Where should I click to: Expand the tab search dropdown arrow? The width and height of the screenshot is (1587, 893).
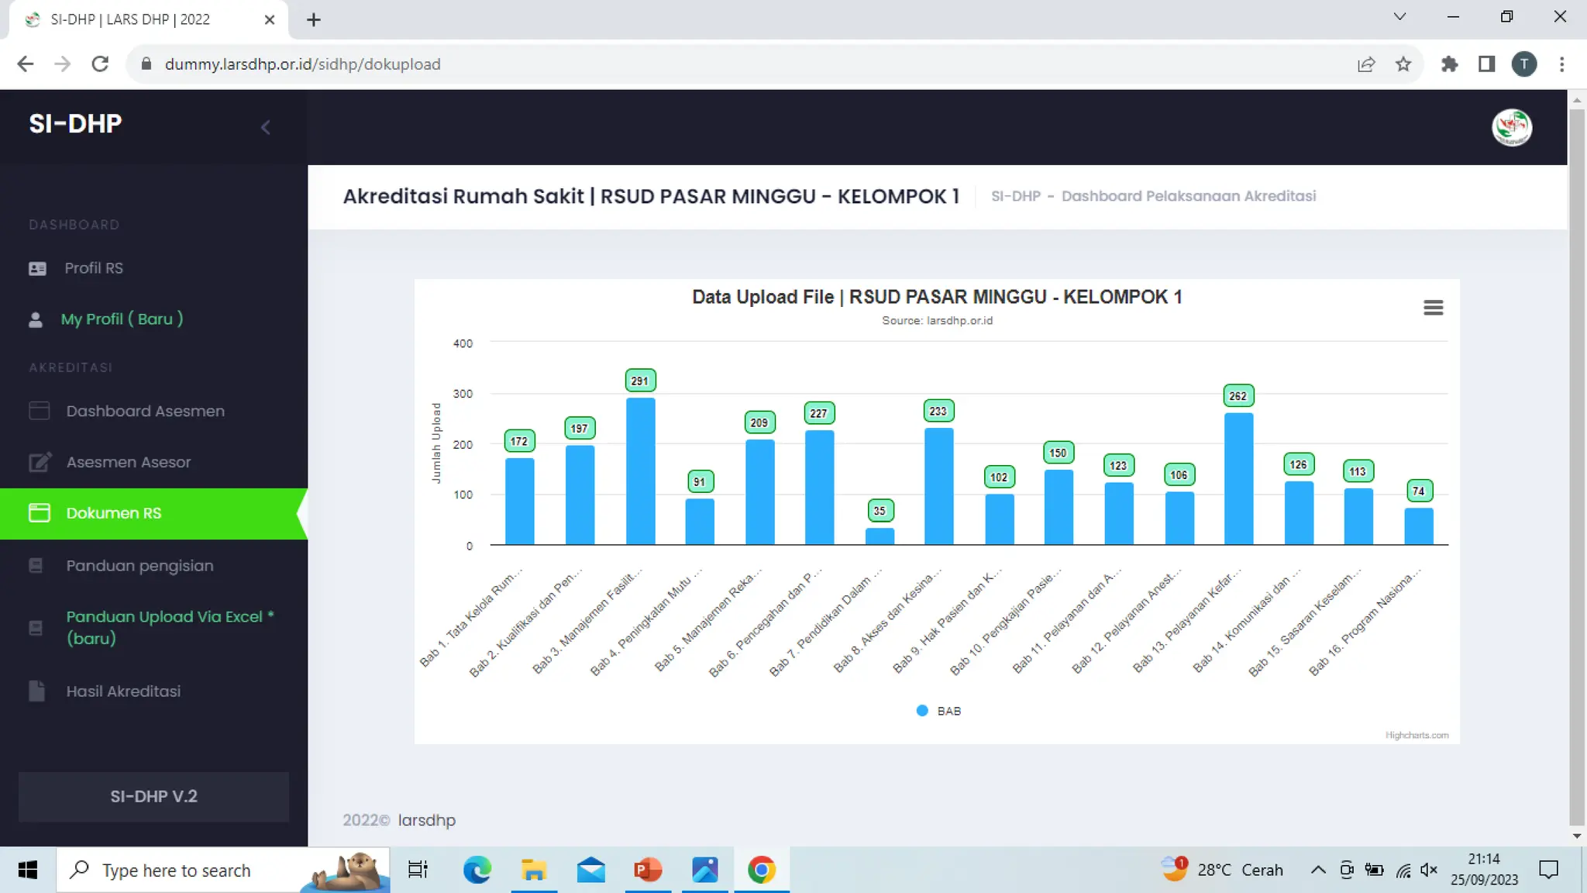tap(1399, 17)
